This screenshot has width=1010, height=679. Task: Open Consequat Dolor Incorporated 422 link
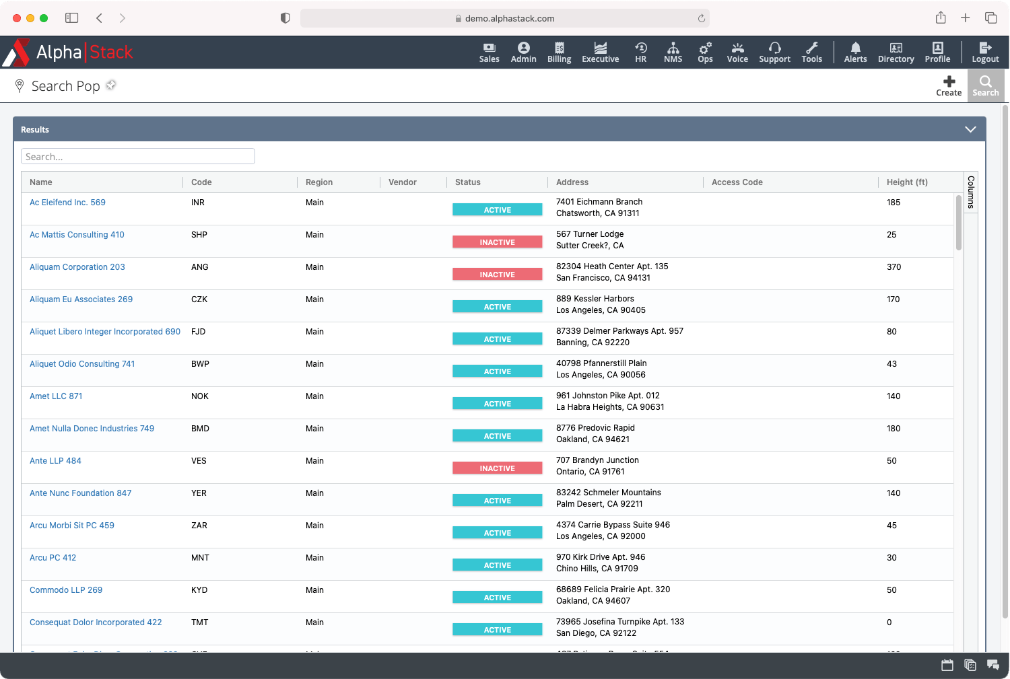(x=96, y=622)
